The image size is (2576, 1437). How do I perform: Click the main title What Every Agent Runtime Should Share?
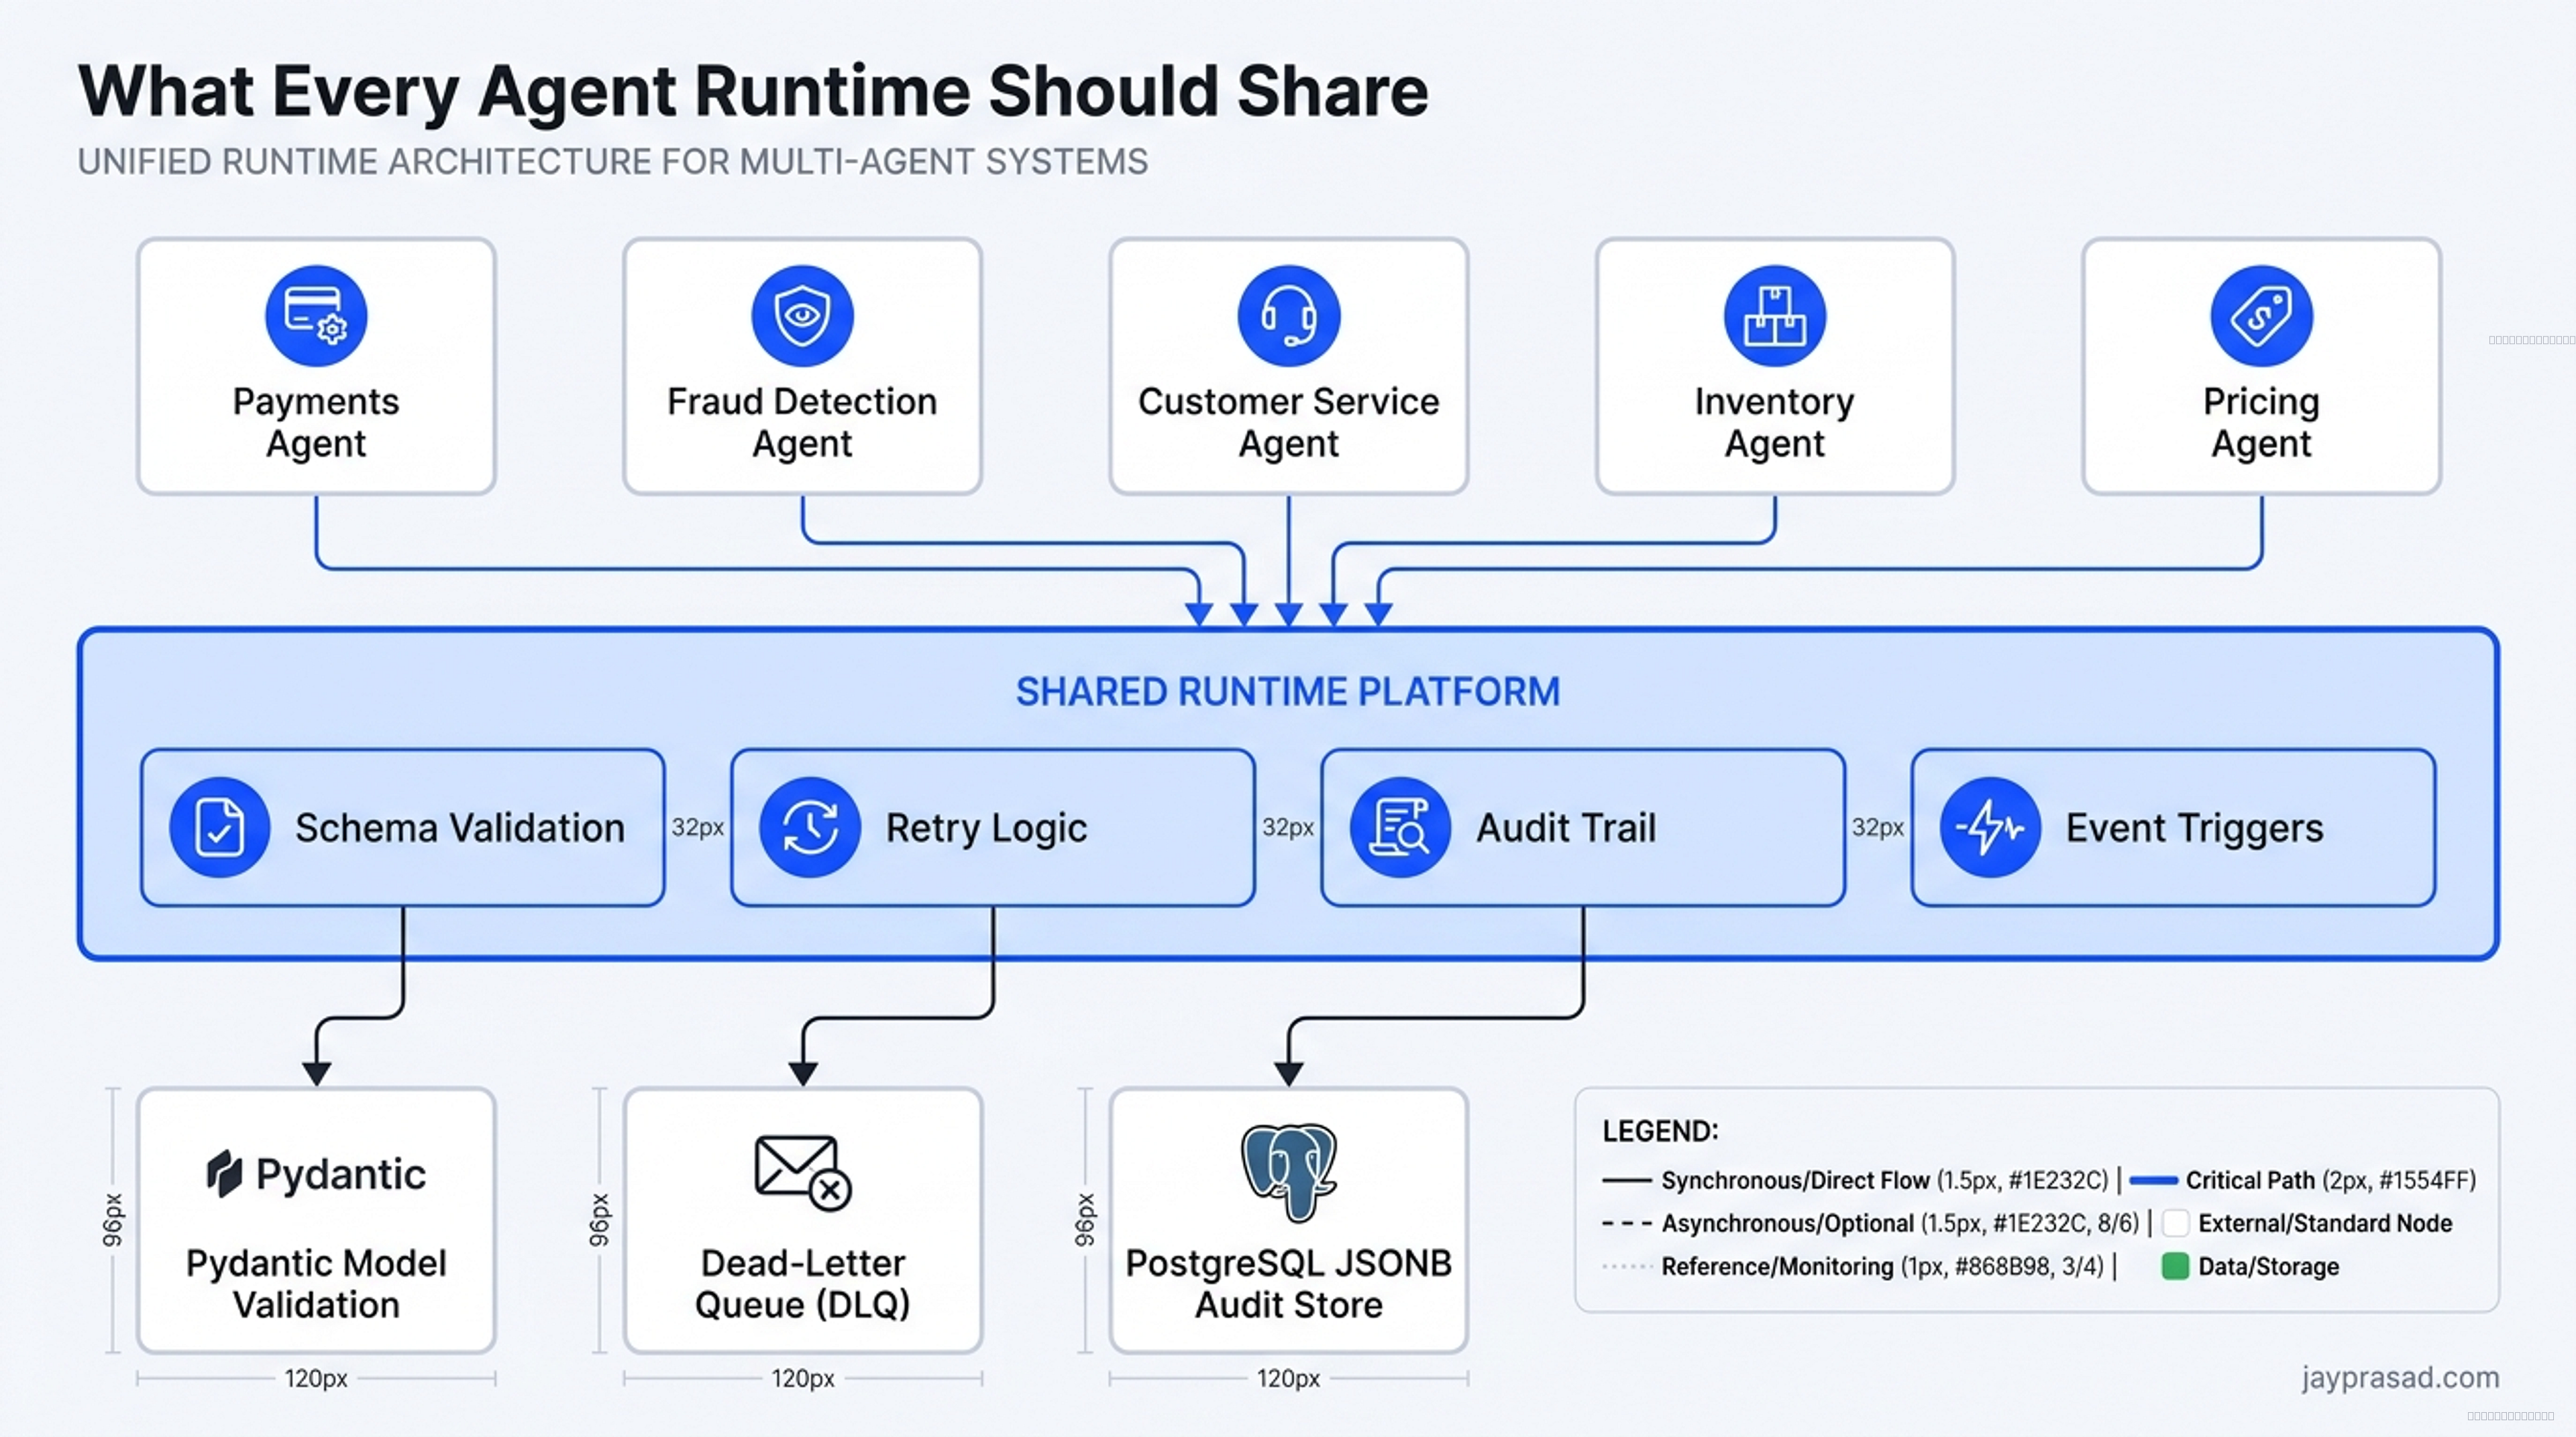(753, 92)
